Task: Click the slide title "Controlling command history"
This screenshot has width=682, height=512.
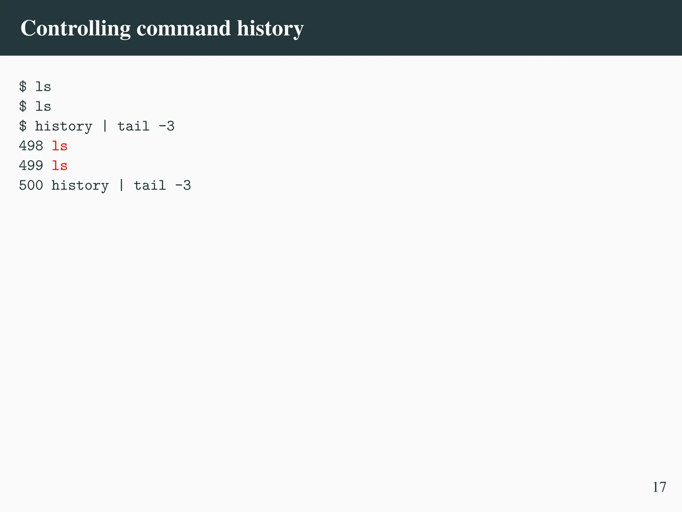Action: [162, 28]
